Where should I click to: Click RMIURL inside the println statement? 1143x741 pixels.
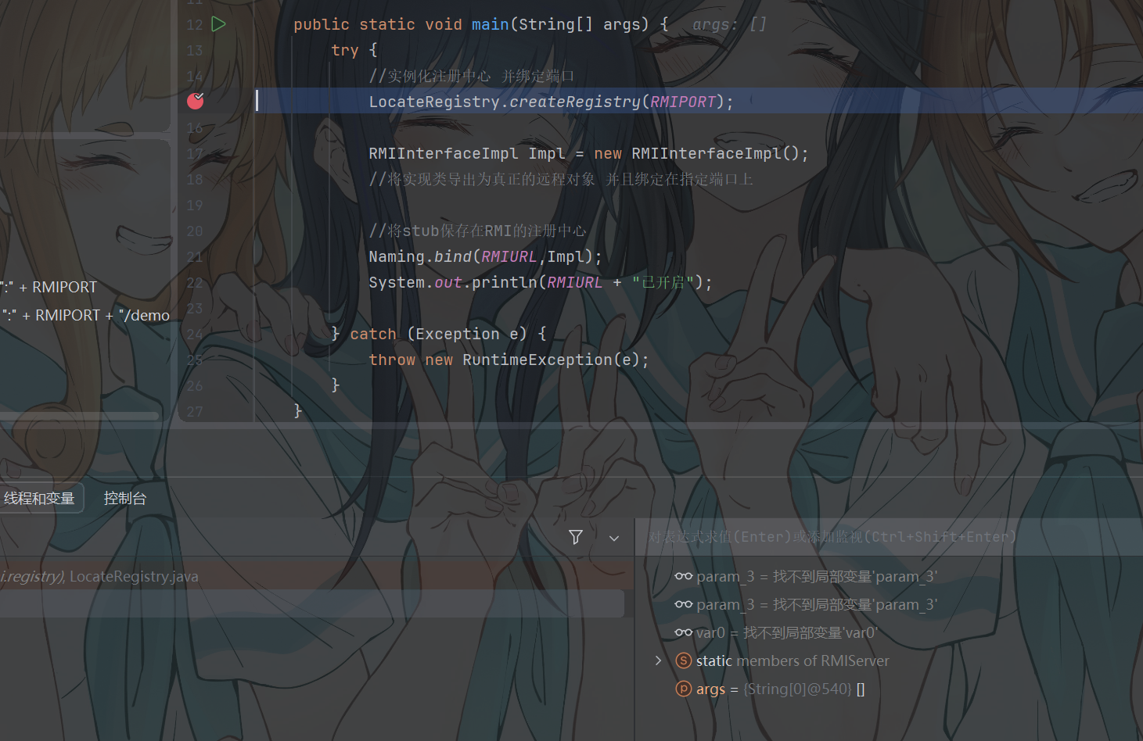(575, 282)
